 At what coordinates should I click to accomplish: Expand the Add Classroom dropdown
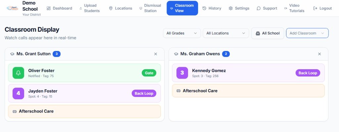coord(307,33)
